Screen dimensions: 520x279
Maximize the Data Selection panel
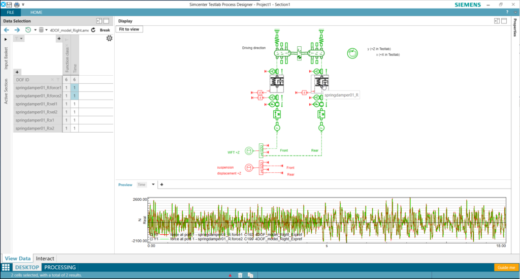[106, 21]
